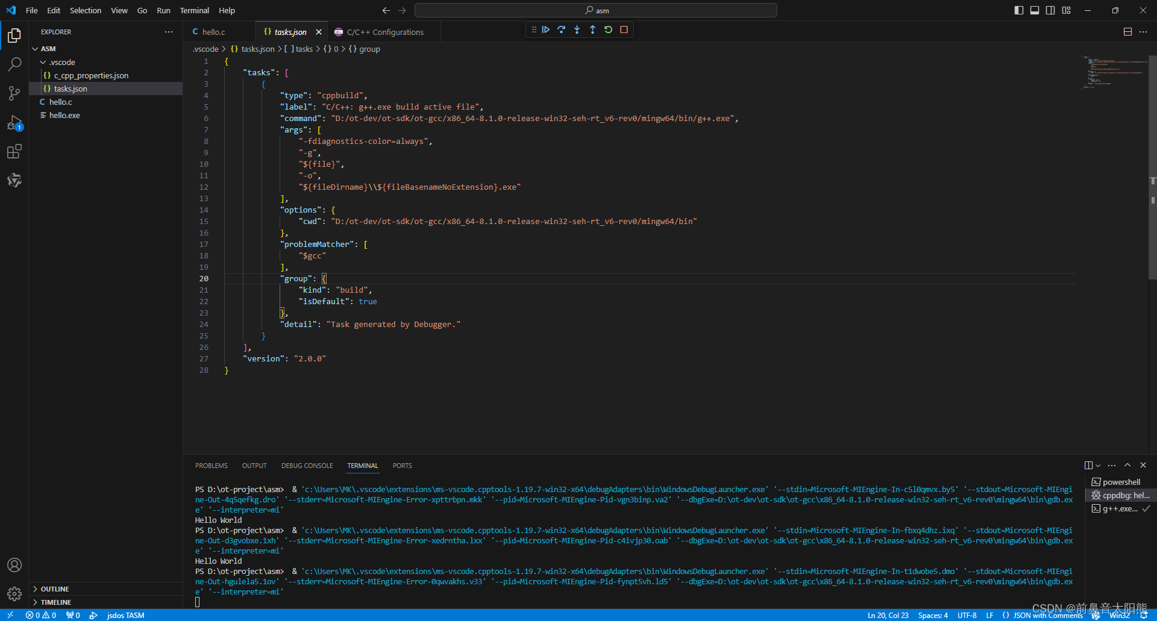This screenshot has width=1157, height=621.
Task: Open hello.c in the explorer
Action: click(105, 102)
